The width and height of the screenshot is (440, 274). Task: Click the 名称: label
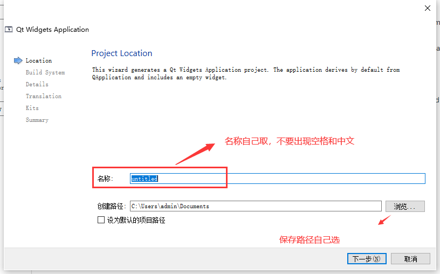105,179
